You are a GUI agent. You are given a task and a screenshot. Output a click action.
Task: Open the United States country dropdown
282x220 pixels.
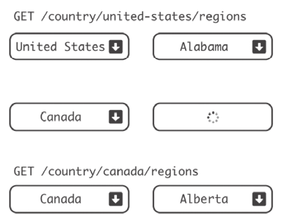click(x=69, y=47)
